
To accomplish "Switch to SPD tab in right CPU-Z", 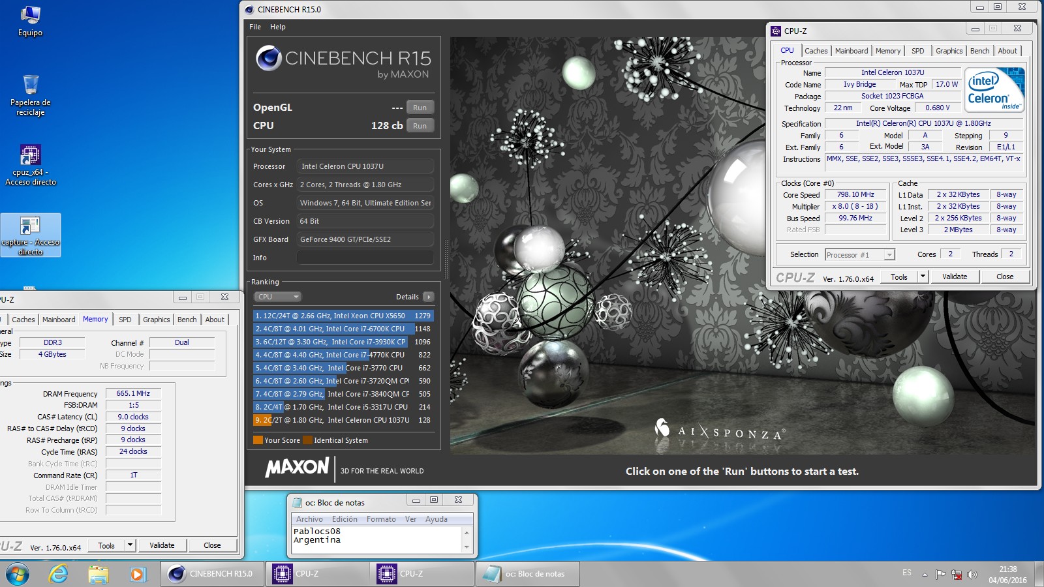I will coord(918,51).
